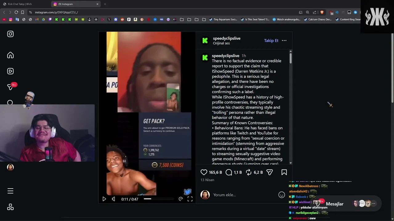Open your profile avatar in sidebar

pyautogui.click(x=10, y=167)
